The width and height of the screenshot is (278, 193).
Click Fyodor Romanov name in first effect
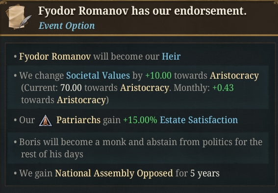[x=55, y=57]
